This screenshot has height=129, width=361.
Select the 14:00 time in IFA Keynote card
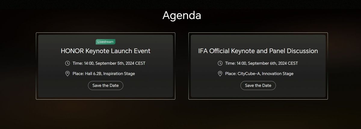click(241, 63)
